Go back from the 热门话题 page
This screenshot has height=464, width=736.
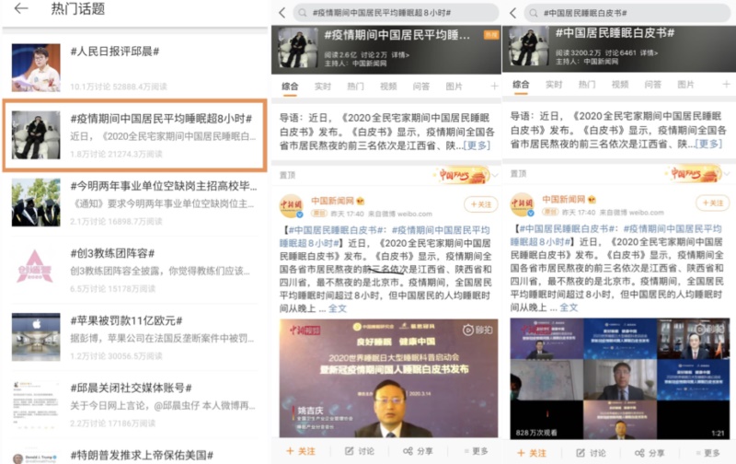pyautogui.click(x=21, y=8)
